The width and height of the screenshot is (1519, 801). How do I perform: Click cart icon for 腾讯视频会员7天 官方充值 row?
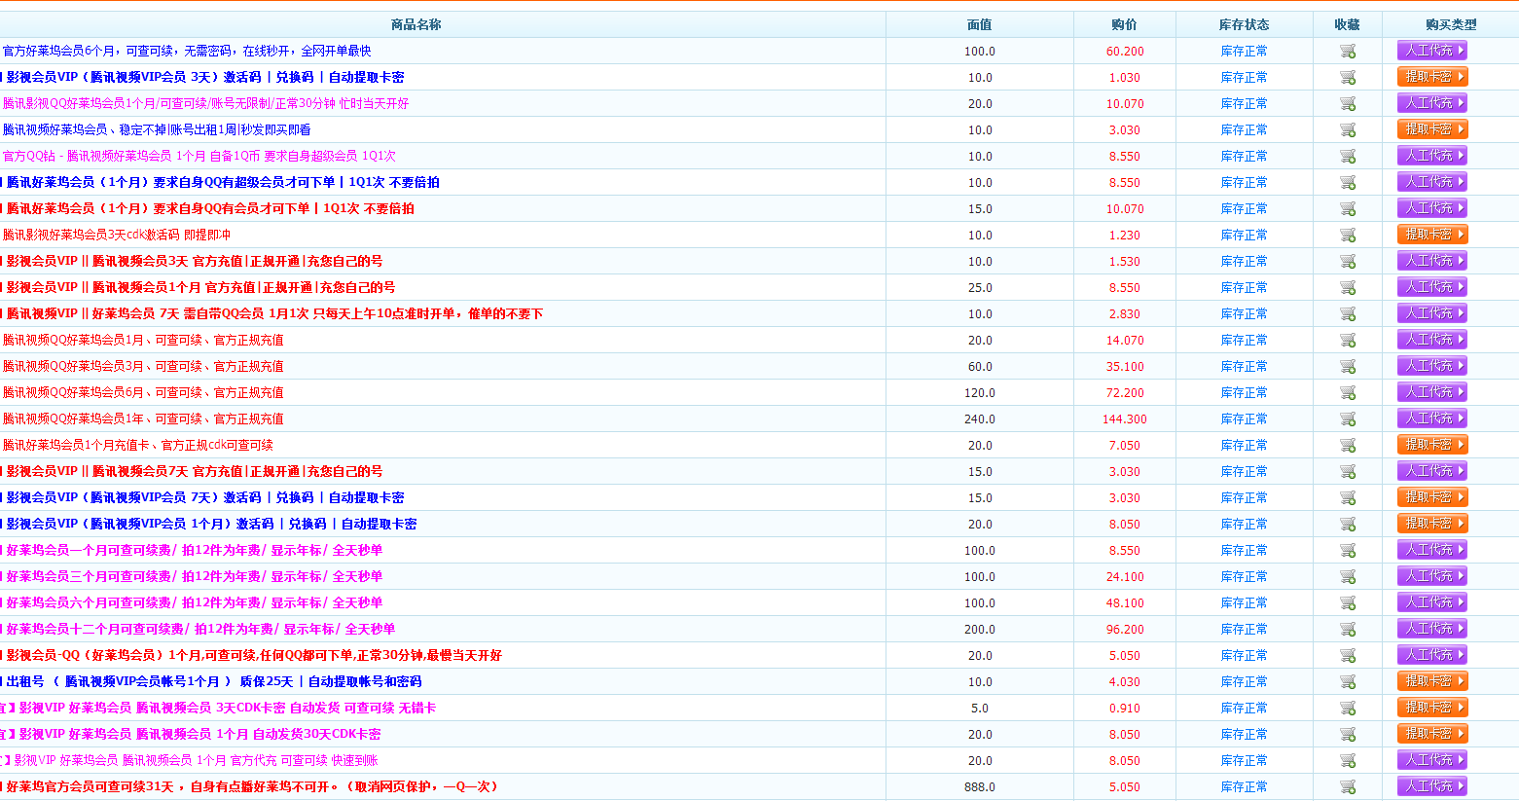point(1348,471)
